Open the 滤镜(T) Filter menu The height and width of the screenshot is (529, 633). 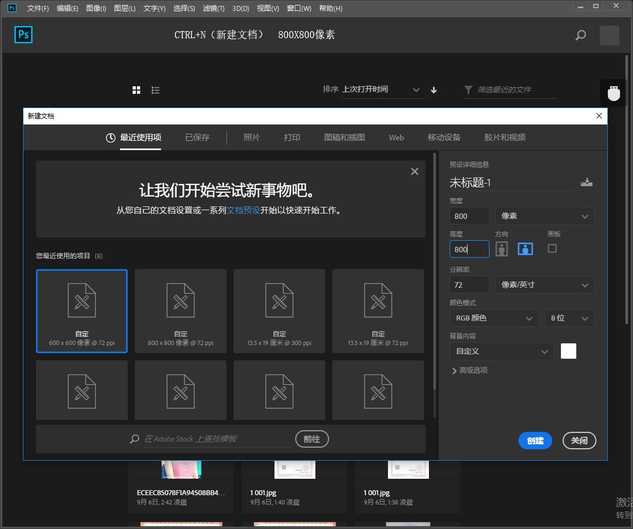(213, 8)
